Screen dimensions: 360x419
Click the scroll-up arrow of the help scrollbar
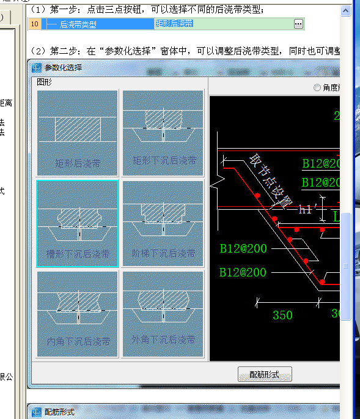point(345,10)
